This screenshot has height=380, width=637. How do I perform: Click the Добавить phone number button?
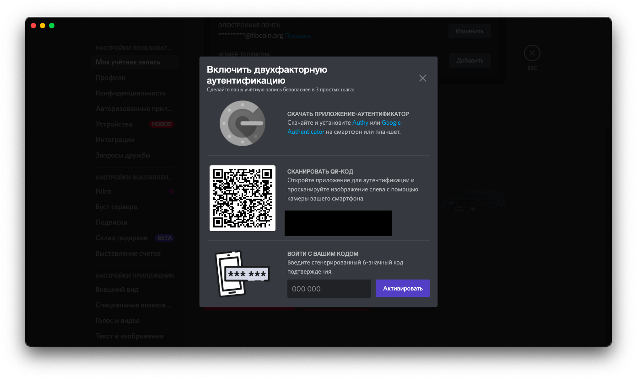point(470,60)
